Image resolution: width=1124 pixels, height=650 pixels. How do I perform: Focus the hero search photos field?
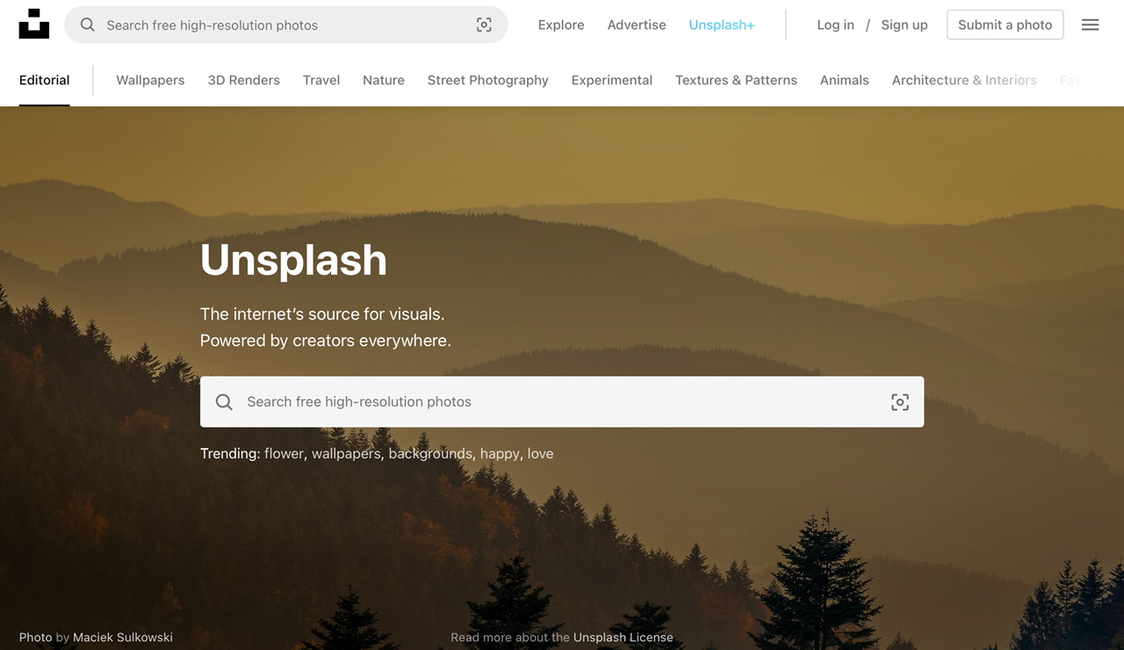point(562,401)
